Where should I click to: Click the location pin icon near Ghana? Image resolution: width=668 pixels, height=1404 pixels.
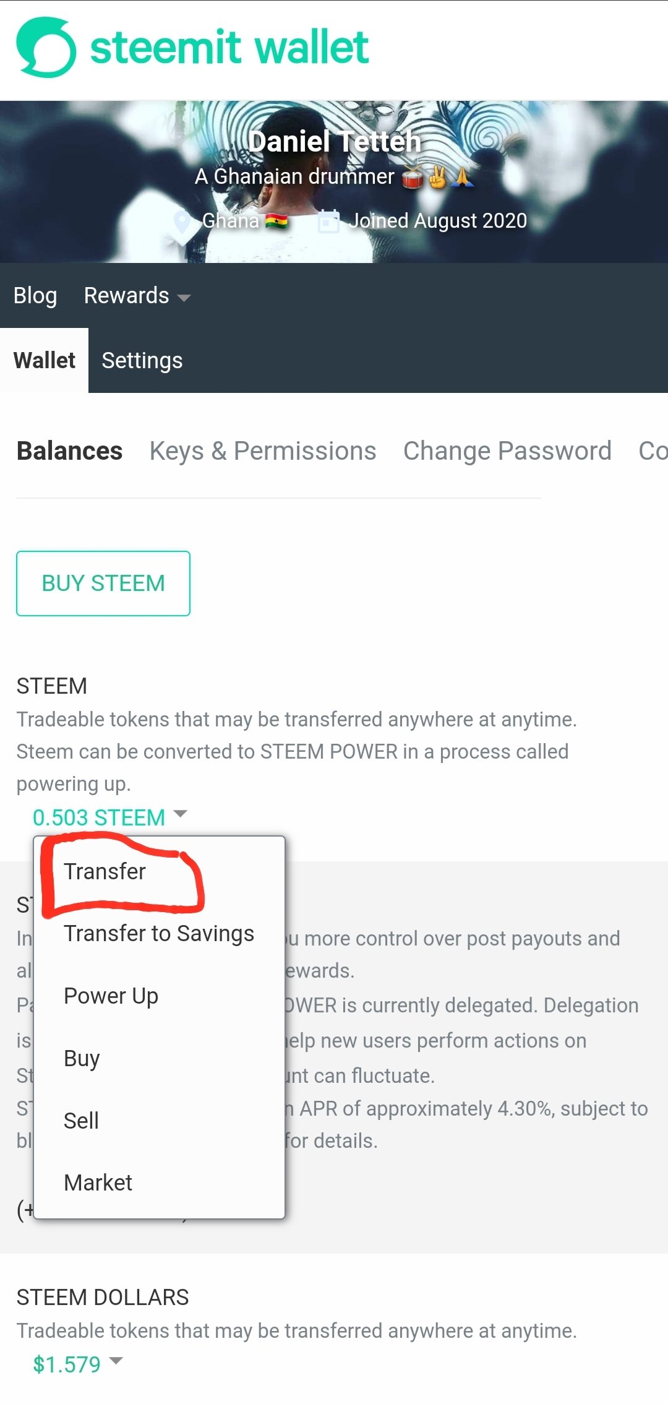[182, 222]
